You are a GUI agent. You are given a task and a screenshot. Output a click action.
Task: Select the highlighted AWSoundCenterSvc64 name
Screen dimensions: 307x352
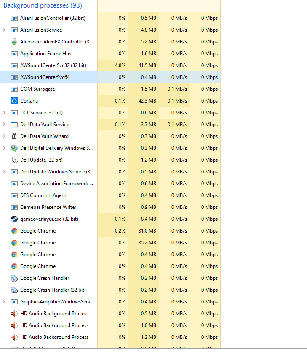tap(45, 77)
